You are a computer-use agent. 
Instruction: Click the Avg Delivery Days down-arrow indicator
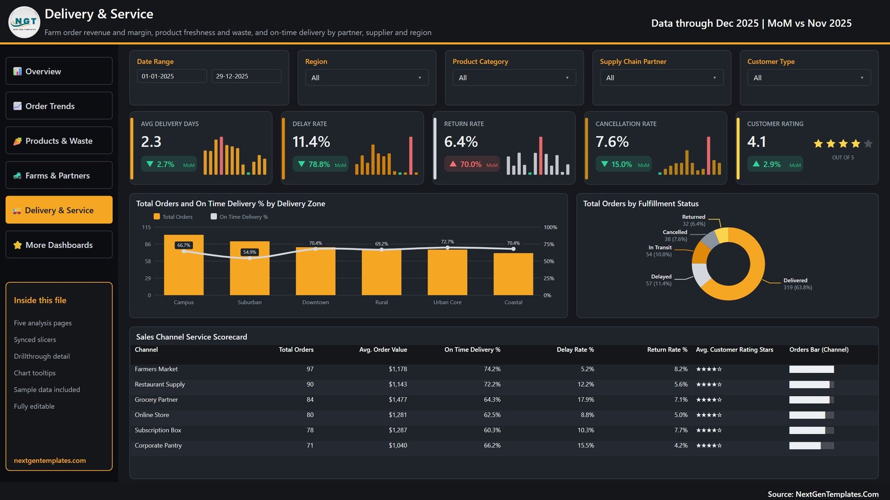[150, 164]
